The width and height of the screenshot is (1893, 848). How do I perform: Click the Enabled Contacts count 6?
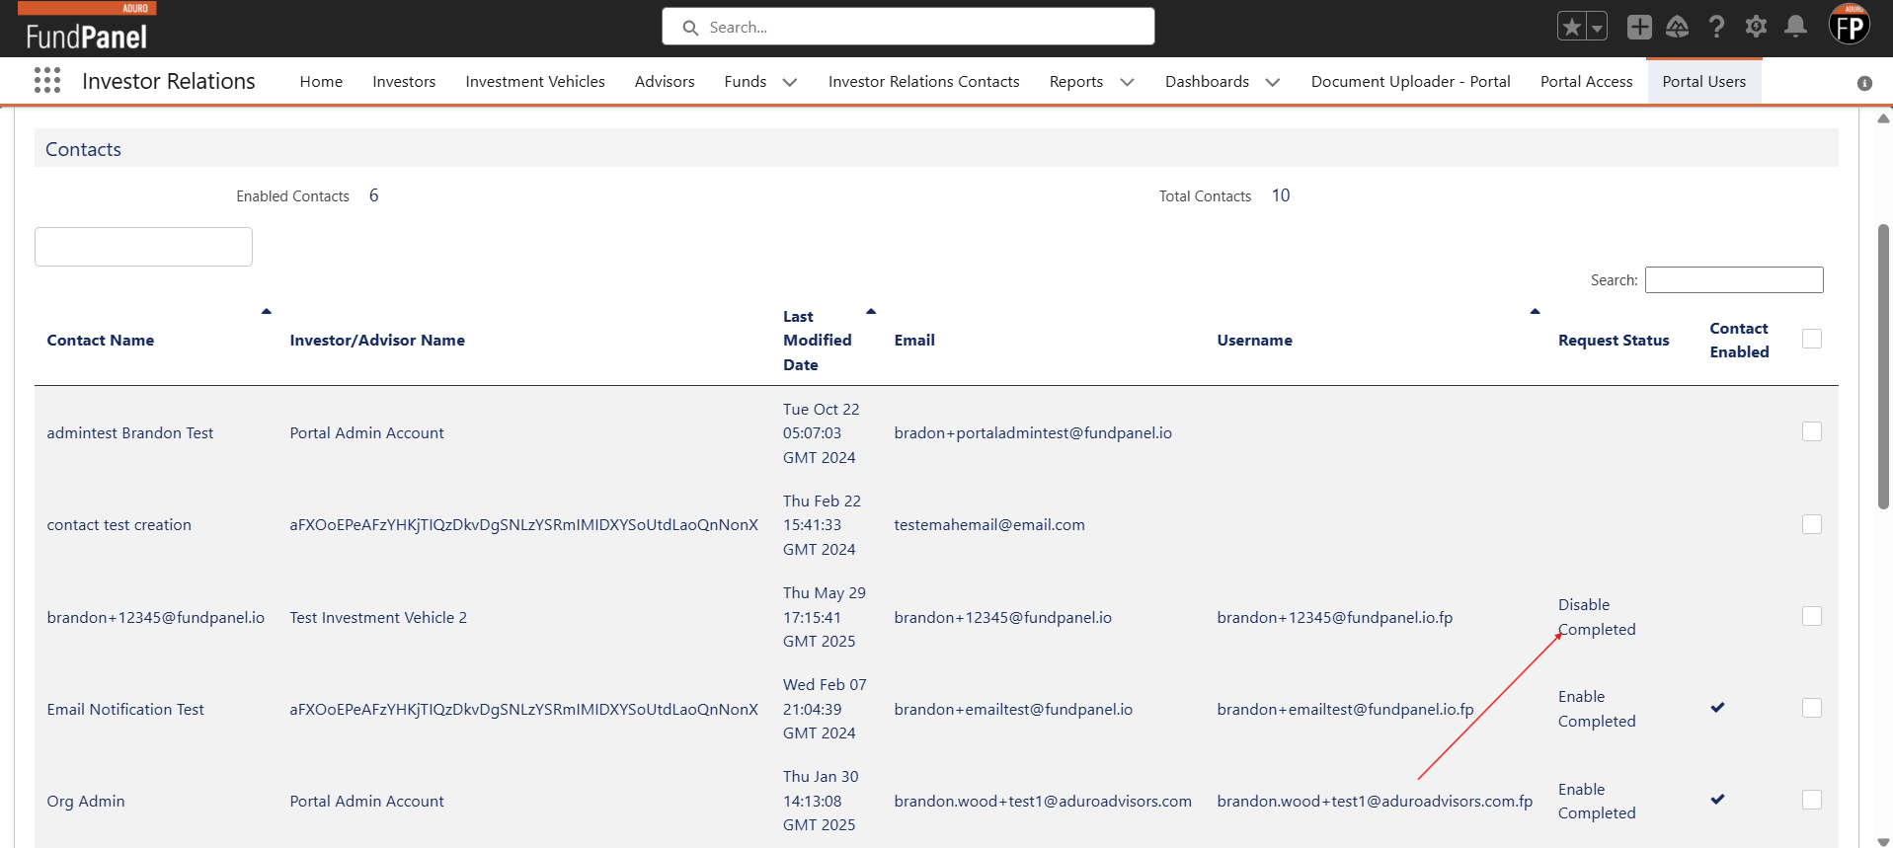coord(374,195)
